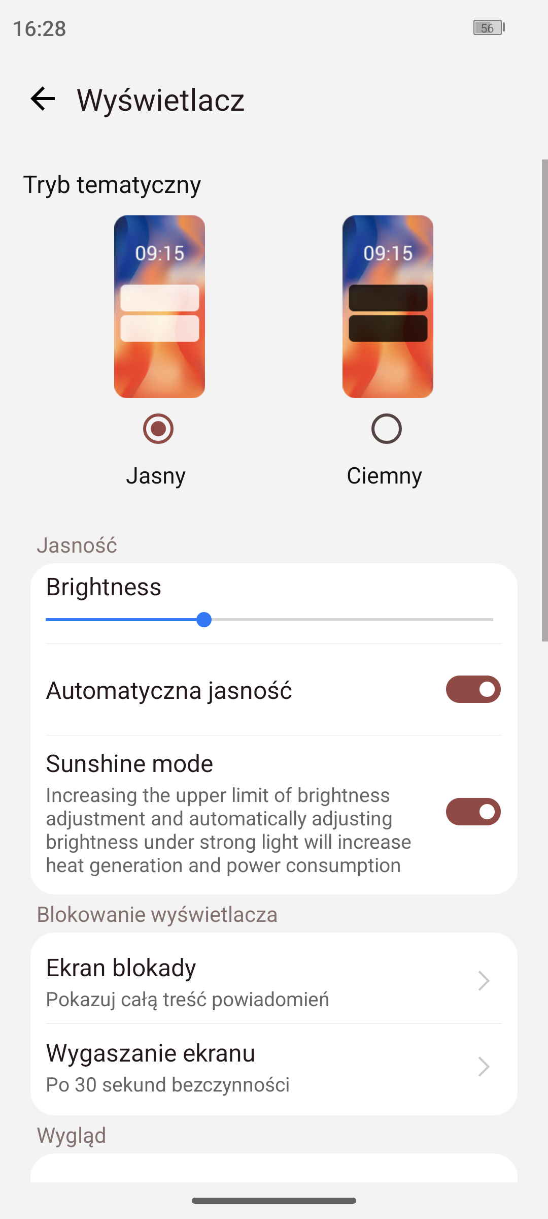Tap the back arrow icon
The image size is (548, 1219).
pyautogui.click(x=43, y=99)
